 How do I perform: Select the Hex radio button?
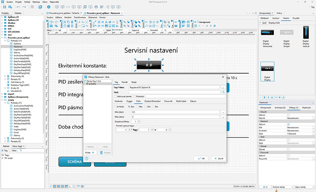(137, 107)
